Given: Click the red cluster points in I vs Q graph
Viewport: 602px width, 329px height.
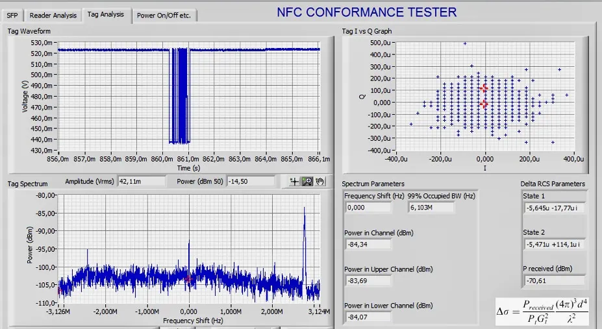Looking at the screenshot, I should point(484,96).
